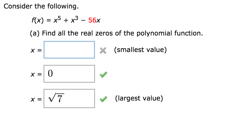Screen dimensions: 247x118
Task: Click the x⁵ term in the polynomial
Action: click(x=57, y=20)
